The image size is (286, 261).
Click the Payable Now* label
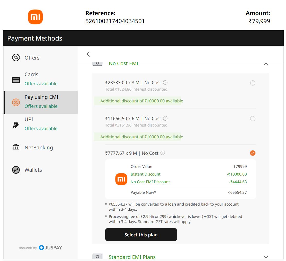pos(143,192)
